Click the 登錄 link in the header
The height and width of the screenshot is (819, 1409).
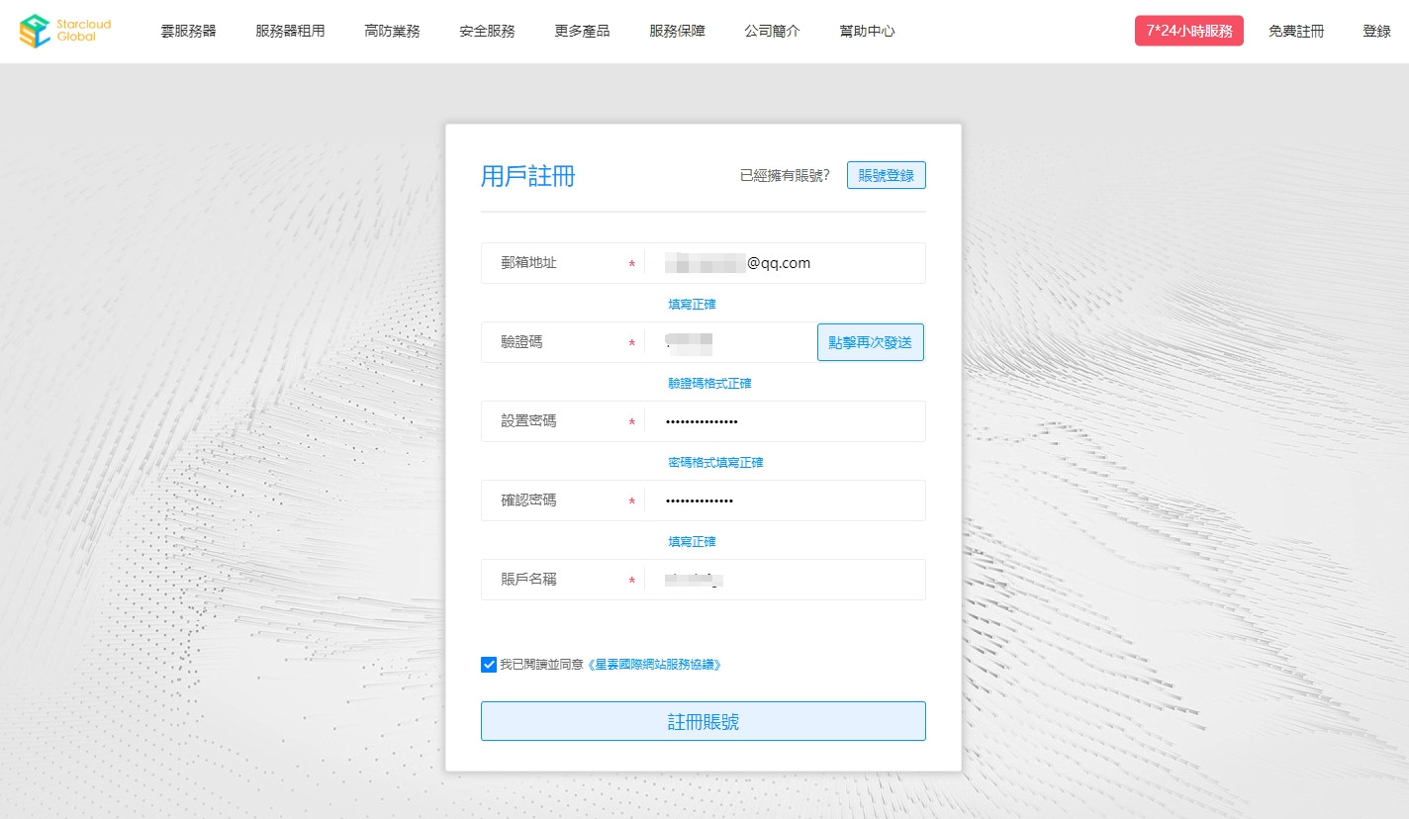click(1376, 32)
